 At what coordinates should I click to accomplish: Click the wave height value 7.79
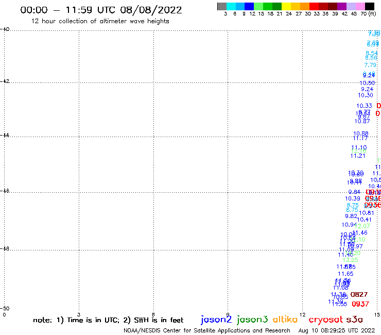point(370,65)
